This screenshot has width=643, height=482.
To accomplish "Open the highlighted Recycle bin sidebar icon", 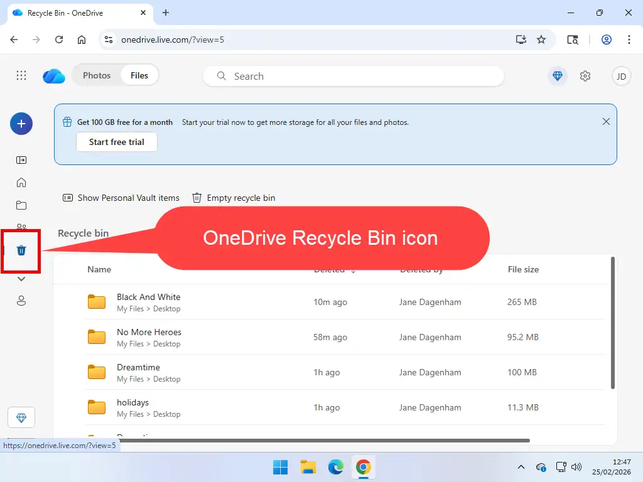I will pos(21,250).
